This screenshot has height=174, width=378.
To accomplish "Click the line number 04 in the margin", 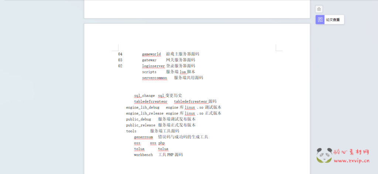I will pos(120,54).
